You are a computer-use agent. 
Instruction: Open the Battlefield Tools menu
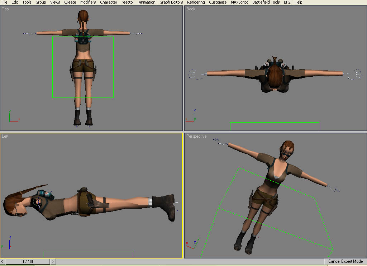coord(266,3)
